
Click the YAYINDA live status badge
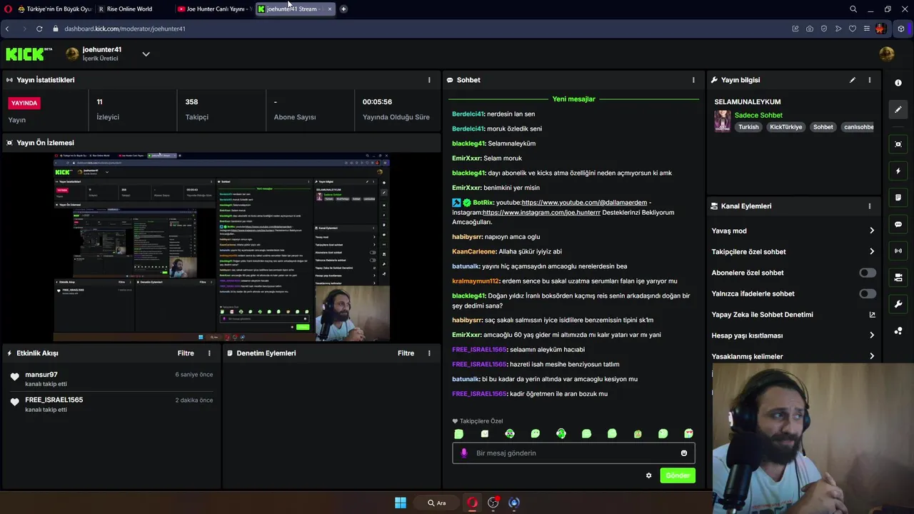[x=24, y=103]
